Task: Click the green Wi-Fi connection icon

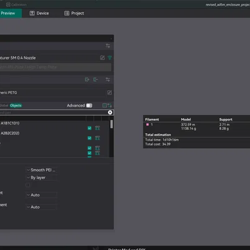Action: [109, 57]
